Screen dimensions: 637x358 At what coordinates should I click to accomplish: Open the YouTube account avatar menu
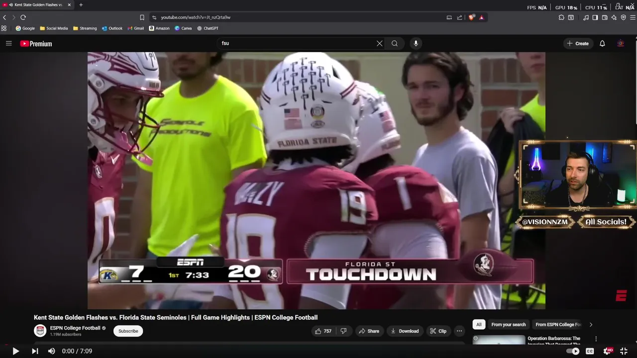[x=621, y=43]
